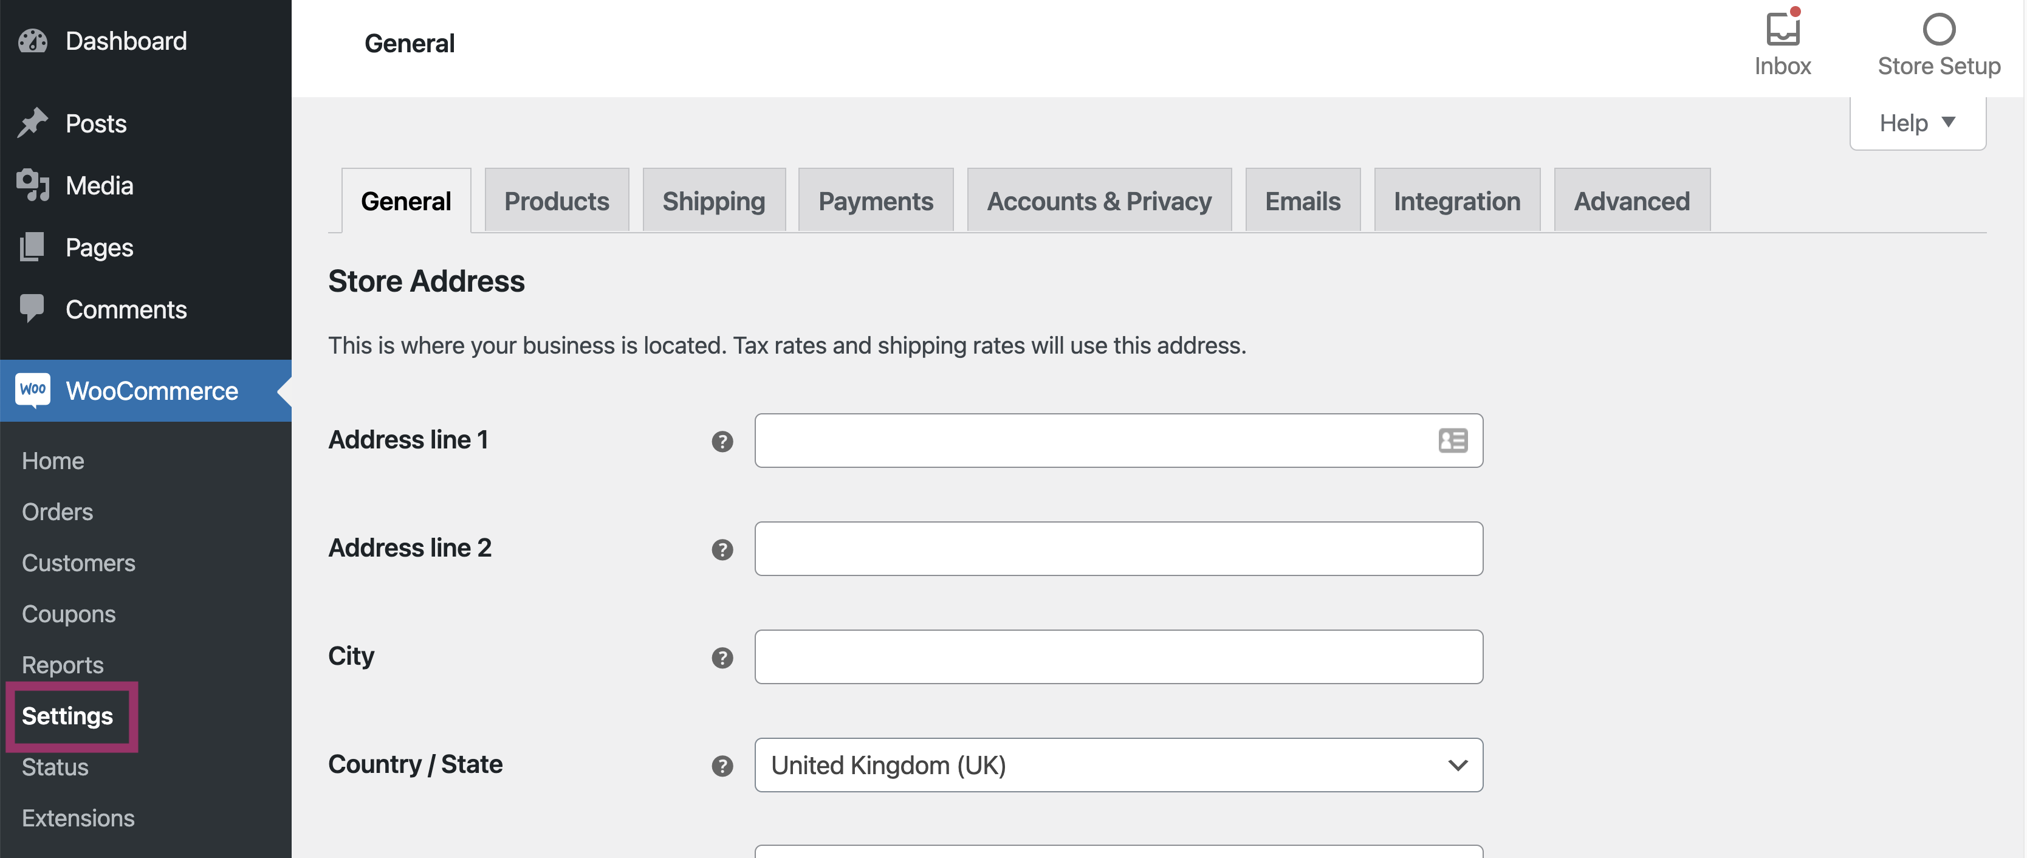The width and height of the screenshot is (2027, 858).
Task: Open the Inbox tray icon
Action: click(x=1782, y=30)
